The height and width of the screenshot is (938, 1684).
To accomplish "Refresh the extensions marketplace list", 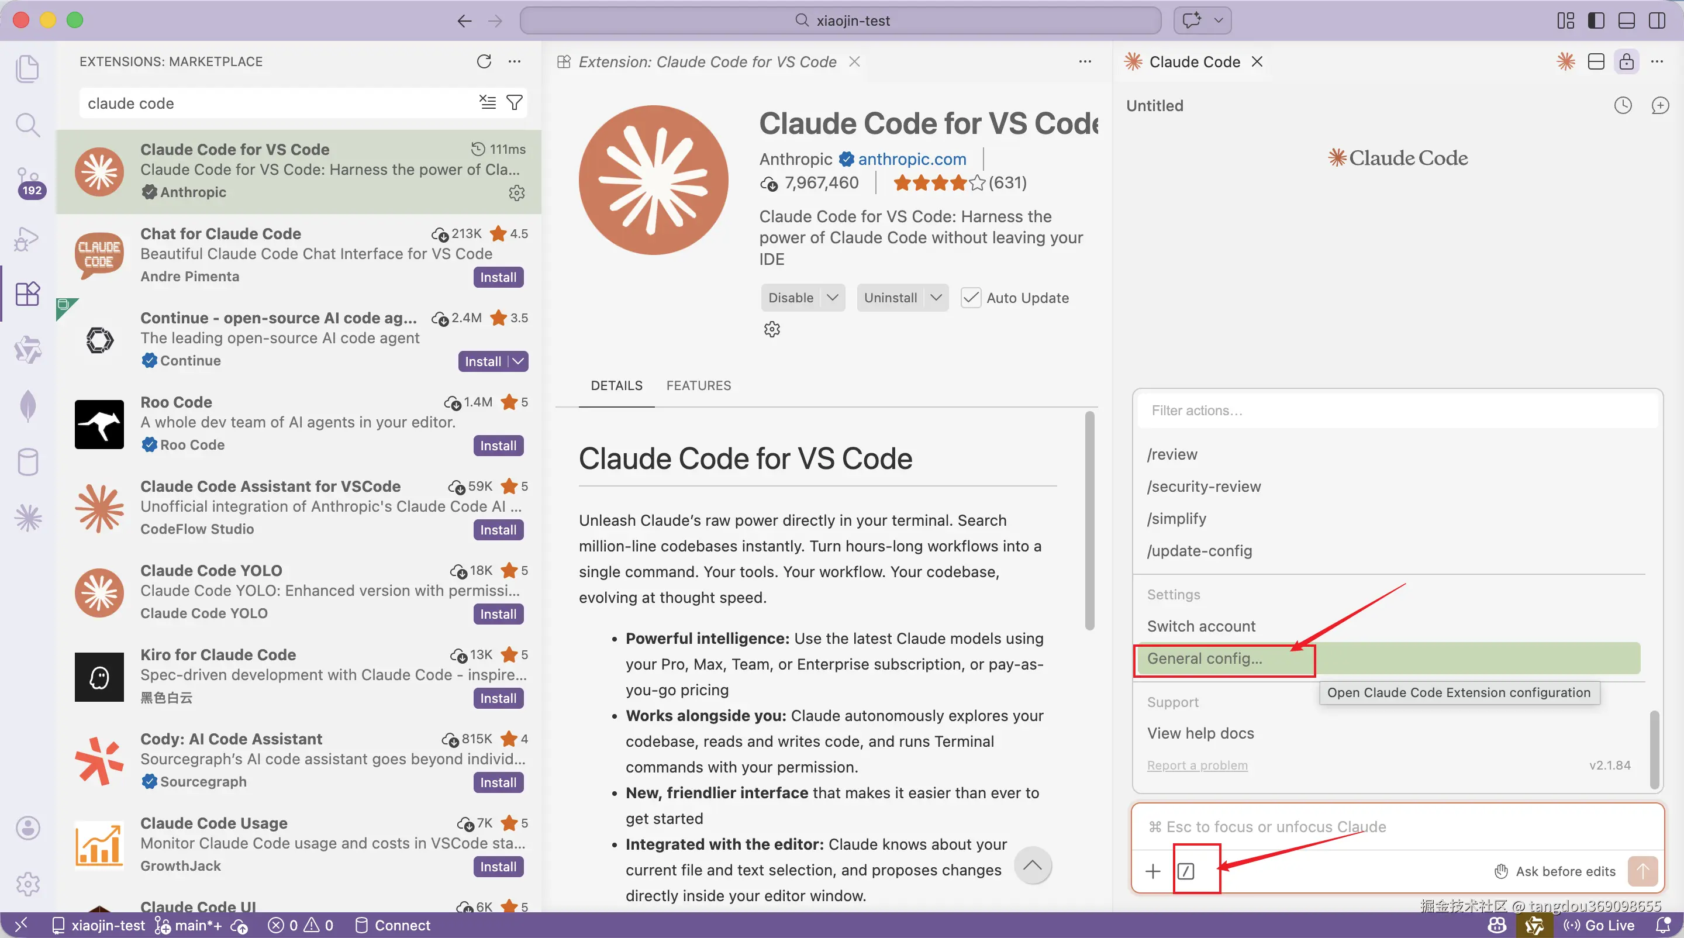I will (x=484, y=61).
